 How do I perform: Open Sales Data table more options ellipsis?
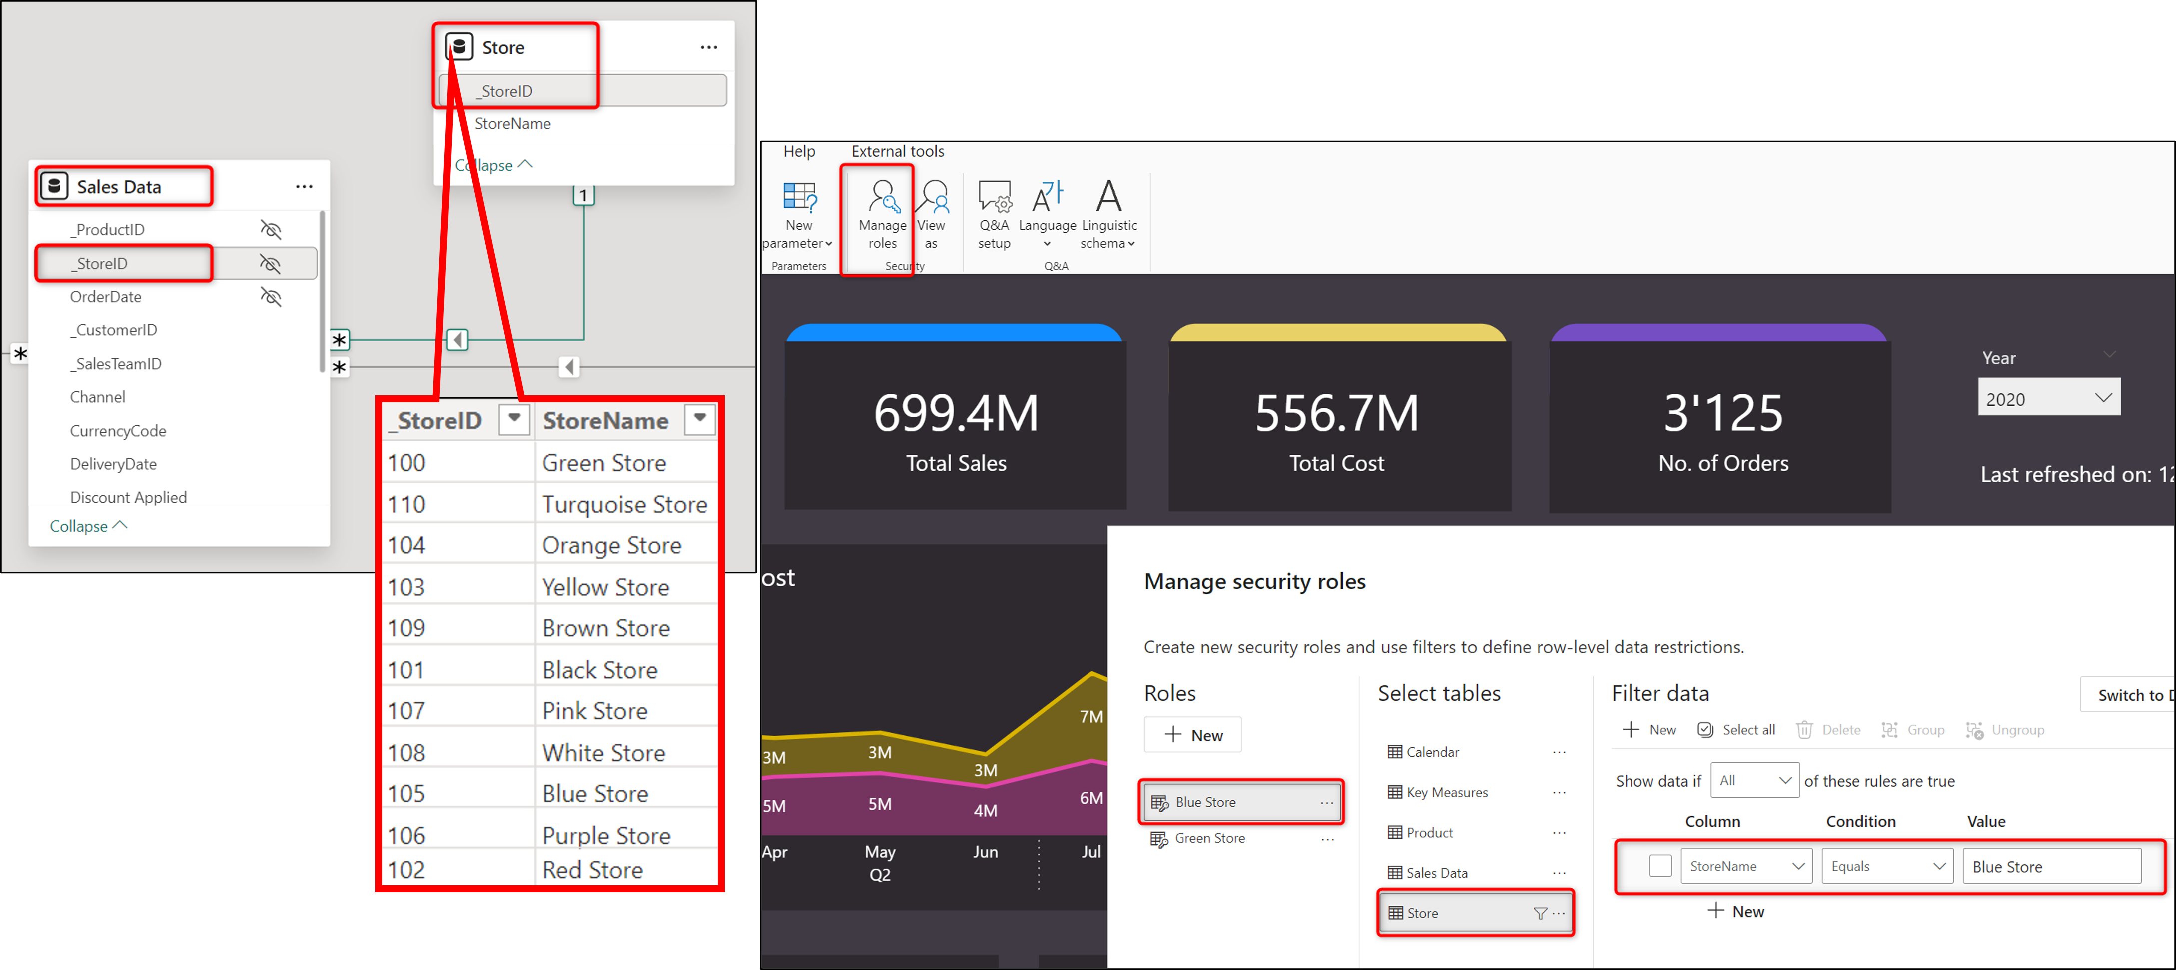[304, 187]
